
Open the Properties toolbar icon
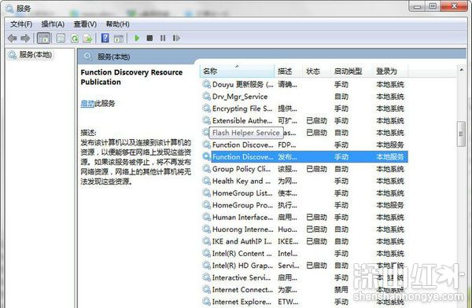[x=61, y=38]
